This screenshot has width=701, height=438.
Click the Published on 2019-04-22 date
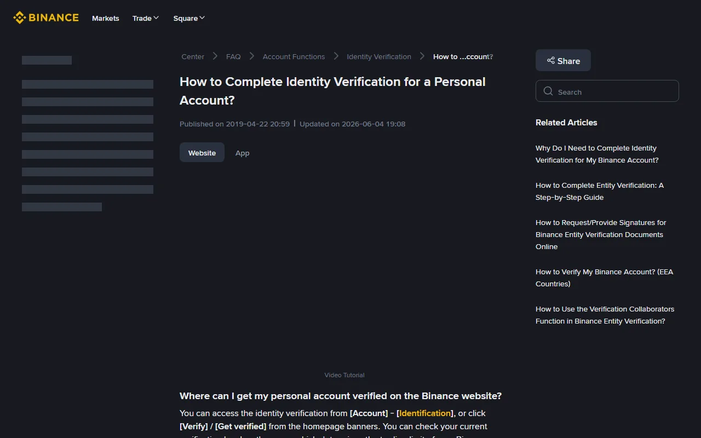(234, 124)
